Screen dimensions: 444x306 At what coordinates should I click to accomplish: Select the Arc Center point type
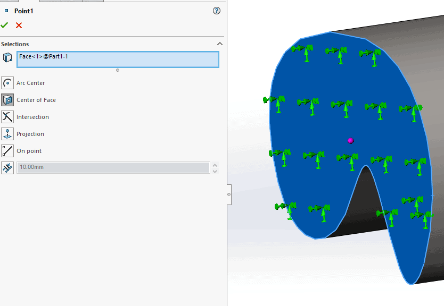(x=7, y=83)
